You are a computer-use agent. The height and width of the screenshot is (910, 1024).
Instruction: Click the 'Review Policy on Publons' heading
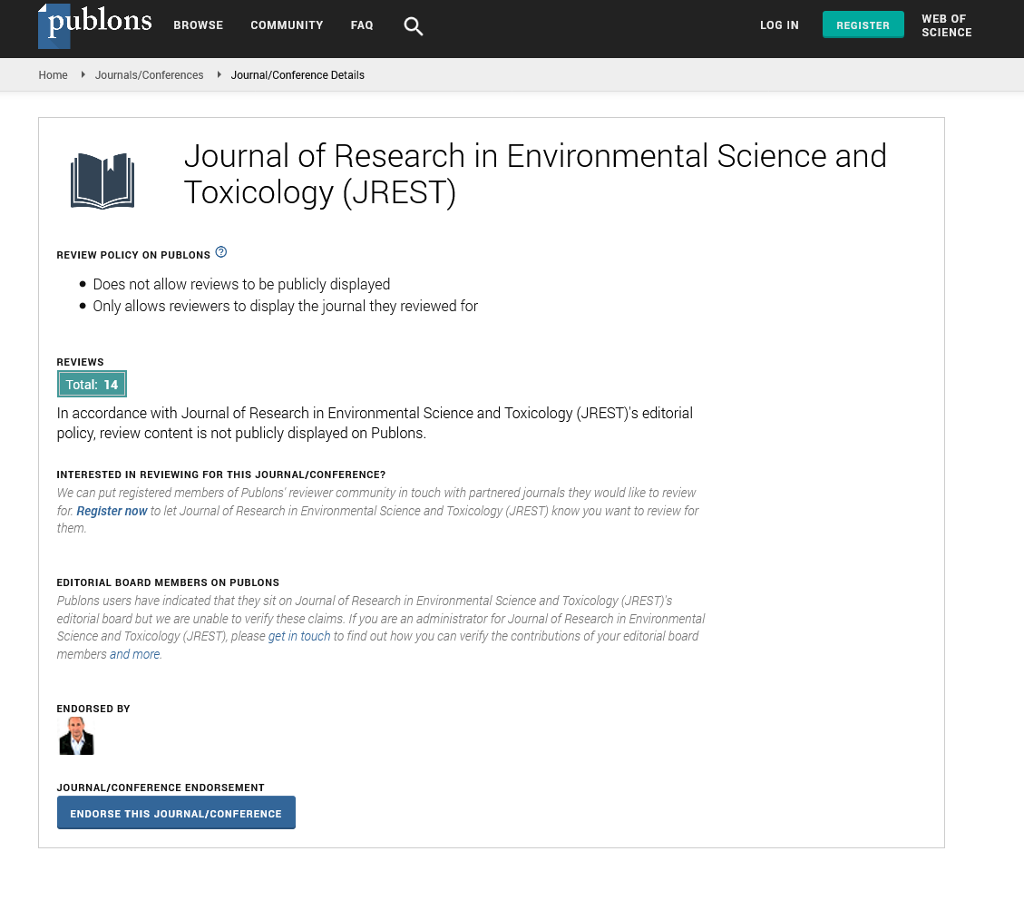click(x=133, y=255)
